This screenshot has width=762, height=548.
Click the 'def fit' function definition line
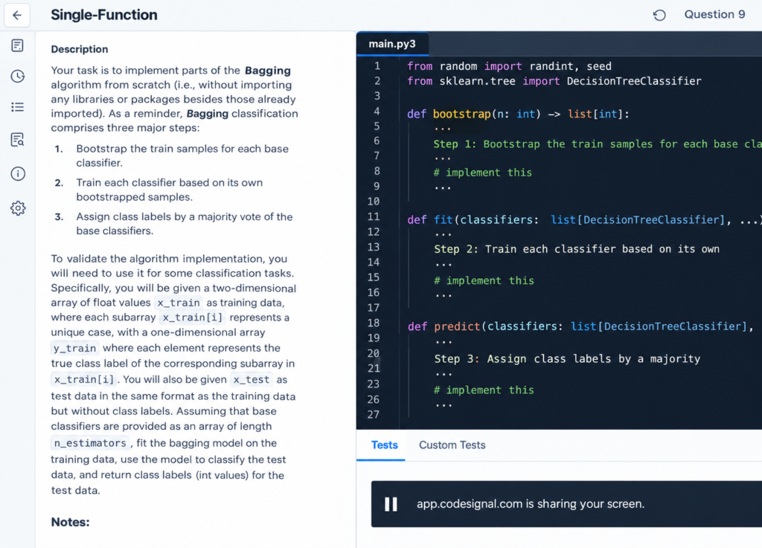click(x=584, y=220)
